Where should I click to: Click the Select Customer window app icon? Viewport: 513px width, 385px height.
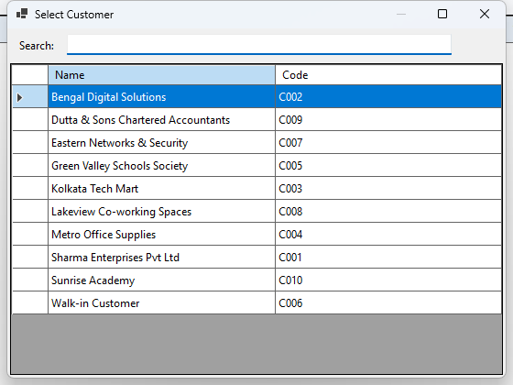[x=22, y=14]
